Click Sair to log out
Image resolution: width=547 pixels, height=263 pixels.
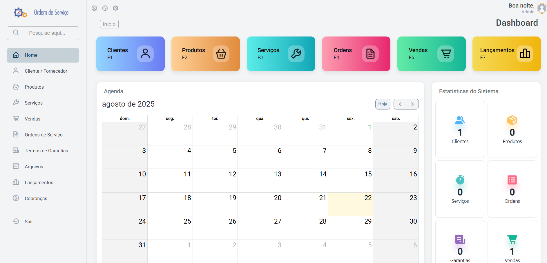pyautogui.click(x=28, y=222)
